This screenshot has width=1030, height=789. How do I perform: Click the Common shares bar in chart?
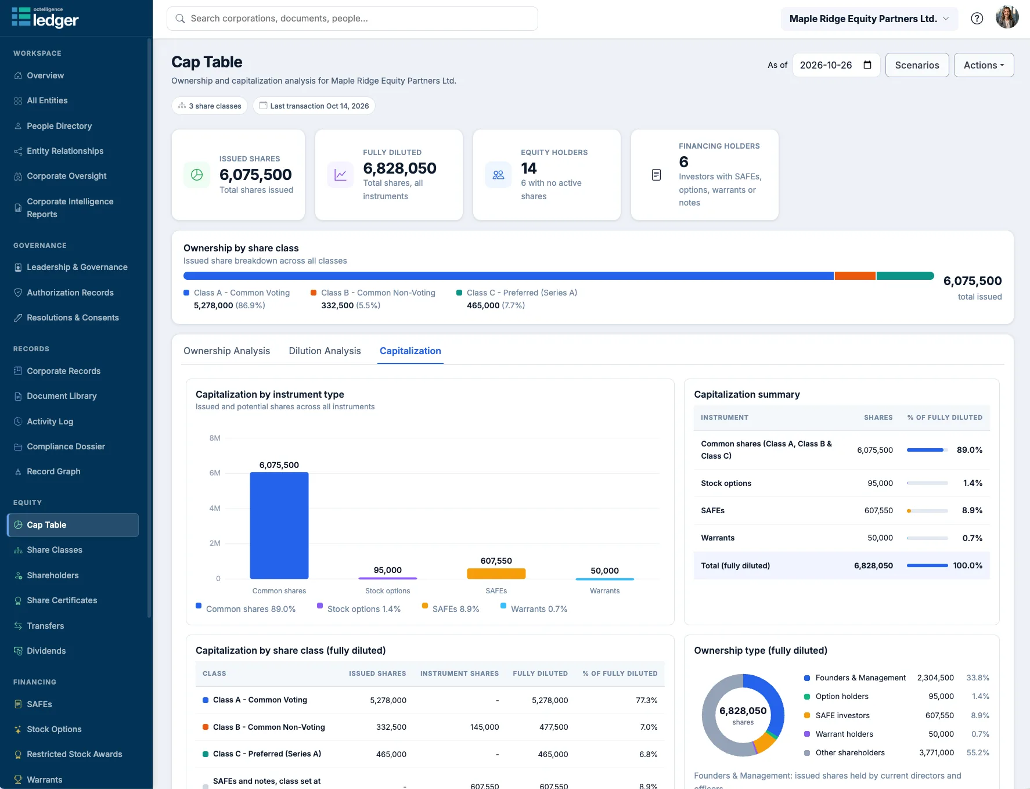point(279,525)
